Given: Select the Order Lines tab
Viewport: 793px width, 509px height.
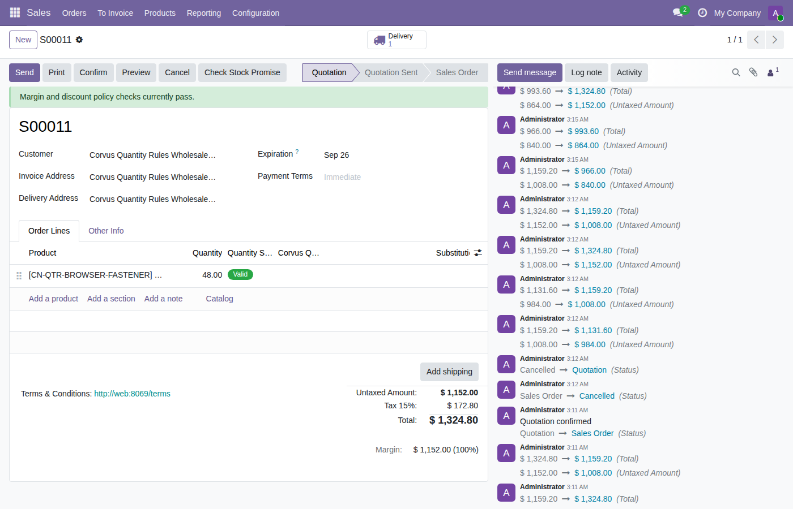Looking at the screenshot, I should tap(49, 231).
